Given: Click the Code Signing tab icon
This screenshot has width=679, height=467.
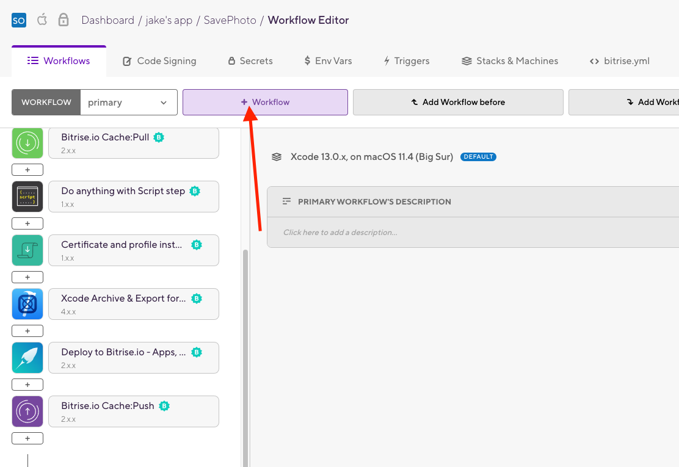Looking at the screenshot, I should (x=127, y=61).
